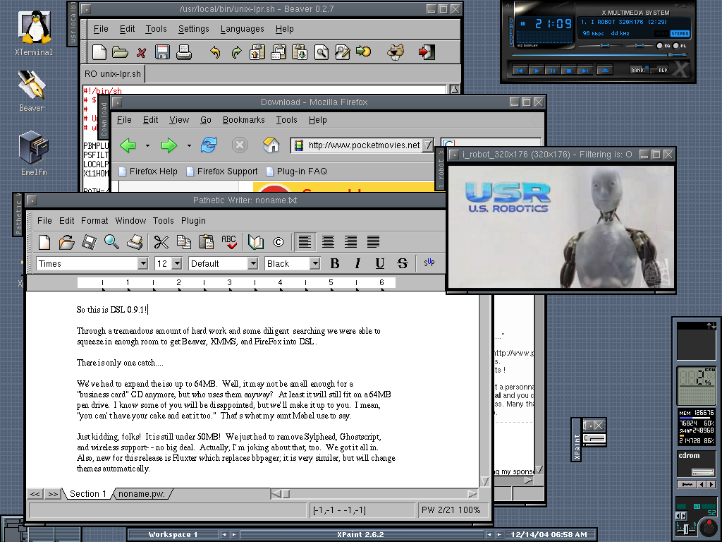
Task: Play the track in XMMS
Action: (536, 71)
